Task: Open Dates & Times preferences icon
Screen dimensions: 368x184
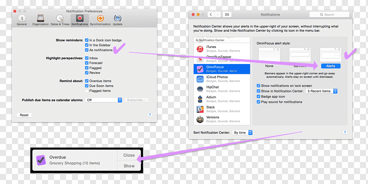Action: (60, 18)
